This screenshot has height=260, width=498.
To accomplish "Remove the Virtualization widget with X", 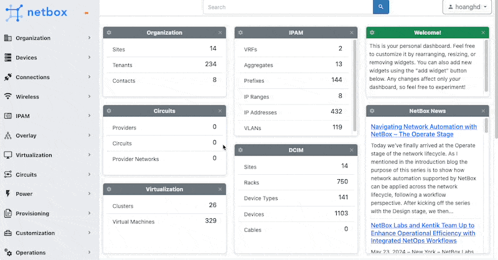I will [x=220, y=189].
